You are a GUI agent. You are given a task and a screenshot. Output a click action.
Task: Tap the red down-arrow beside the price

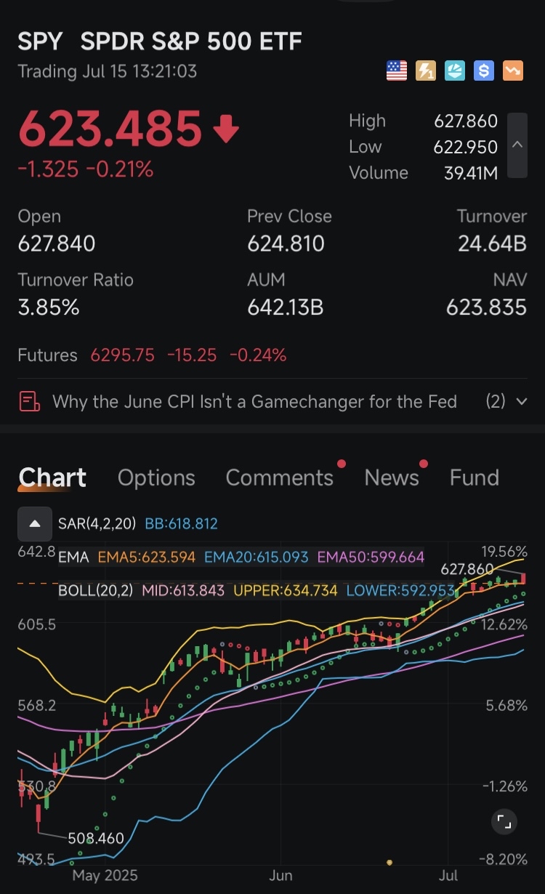(x=226, y=130)
